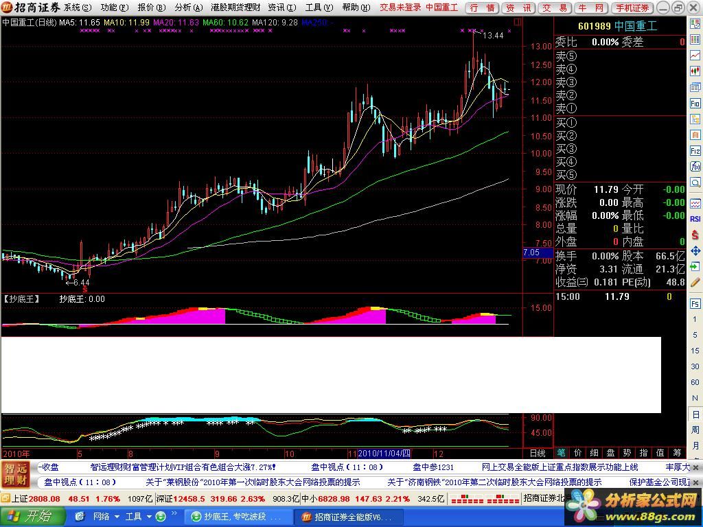Select the 笔 tab below quote panel
This screenshot has width=703, height=527.
click(561, 453)
